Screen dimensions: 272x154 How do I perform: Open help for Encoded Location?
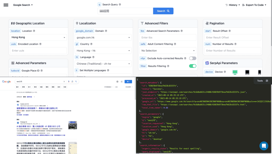(40, 44)
